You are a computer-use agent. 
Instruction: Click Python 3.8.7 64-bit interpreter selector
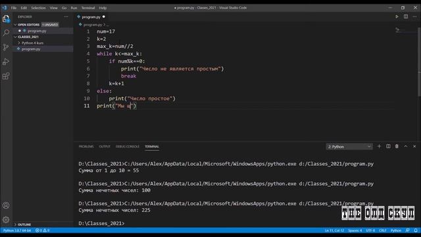(x=17, y=230)
